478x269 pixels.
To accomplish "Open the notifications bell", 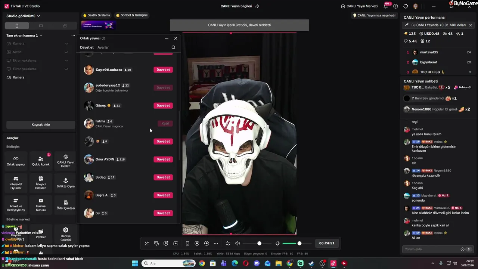I will (x=386, y=6).
